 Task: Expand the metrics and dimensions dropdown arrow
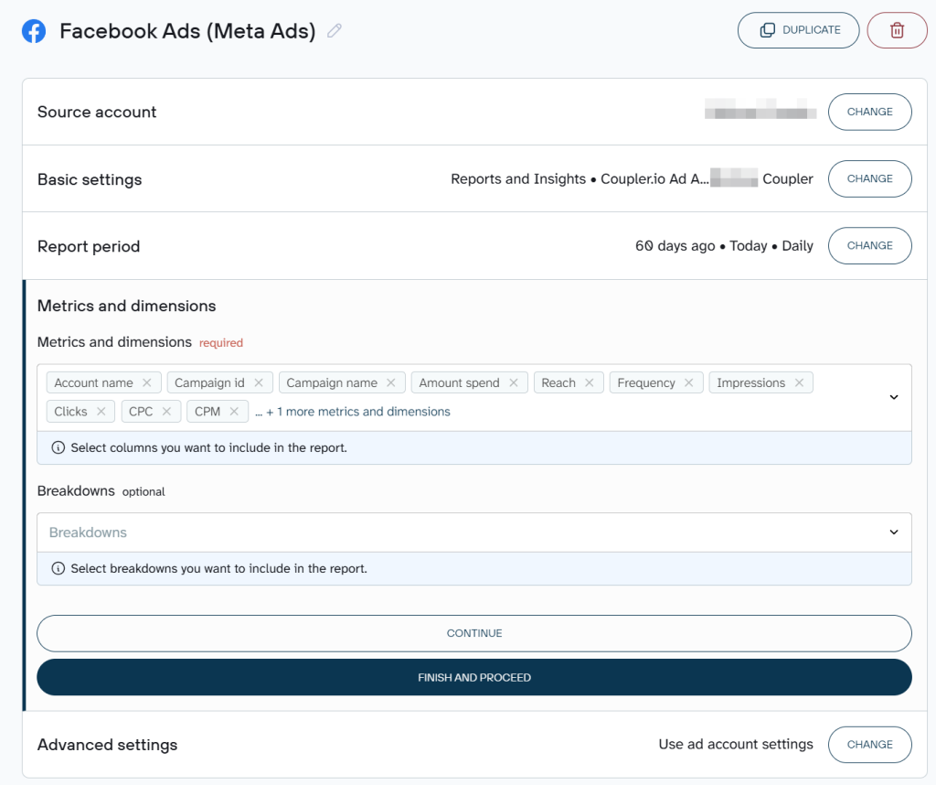(894, 397)
